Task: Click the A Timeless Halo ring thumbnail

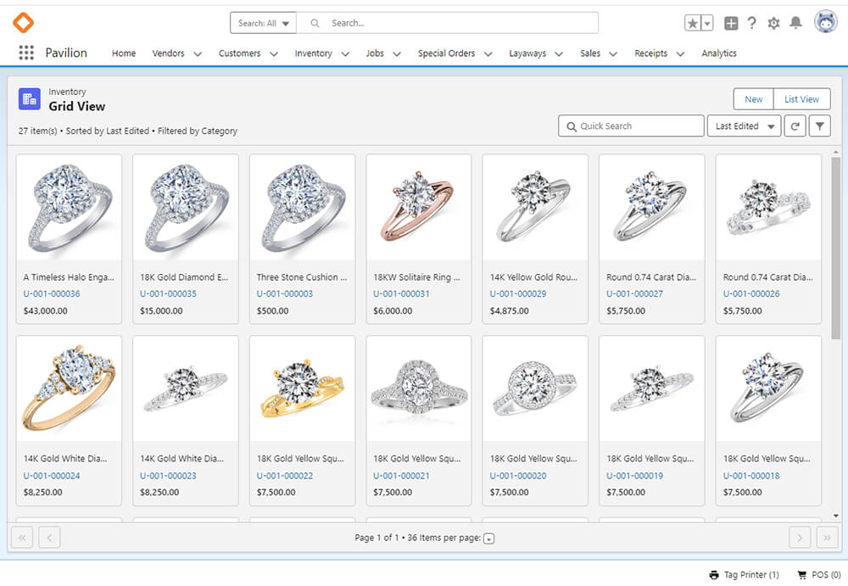Action: 70,208
